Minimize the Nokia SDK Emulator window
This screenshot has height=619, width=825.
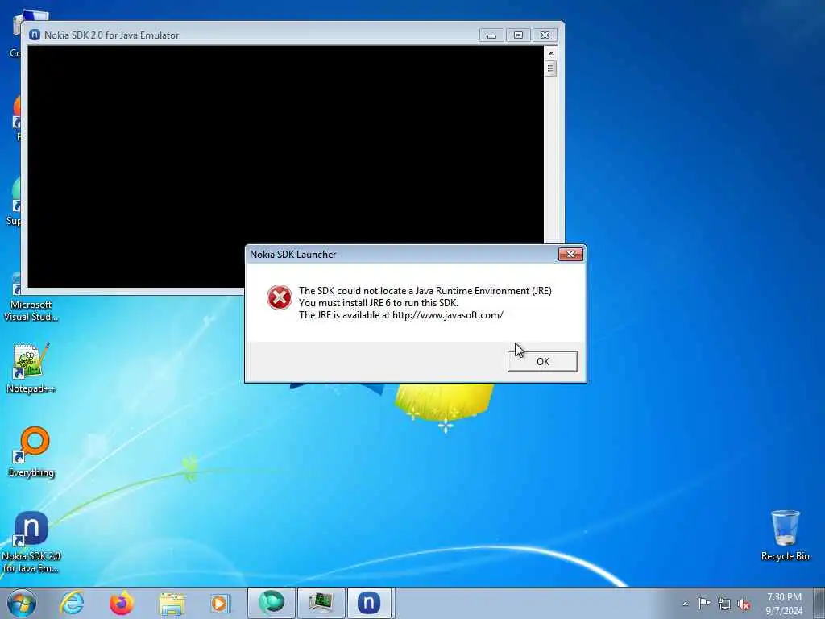point(491,35)
